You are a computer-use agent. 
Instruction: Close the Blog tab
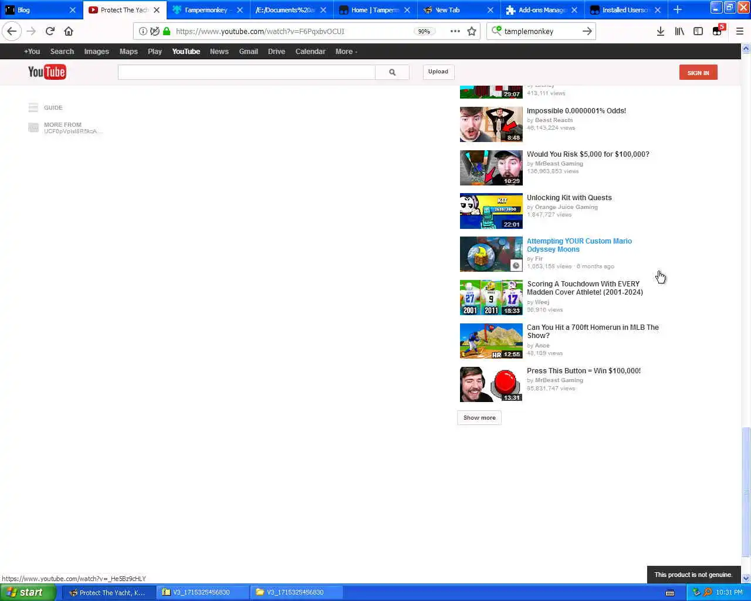coord(73,10)
